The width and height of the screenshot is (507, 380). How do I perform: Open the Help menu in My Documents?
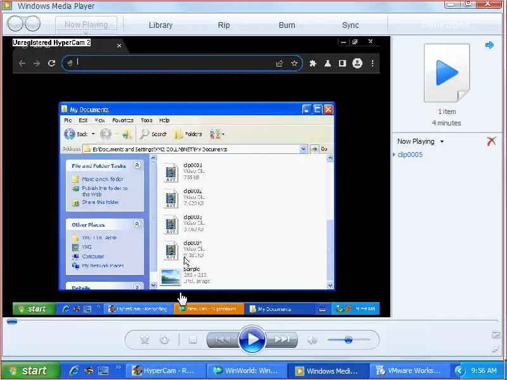coord(164,120)
